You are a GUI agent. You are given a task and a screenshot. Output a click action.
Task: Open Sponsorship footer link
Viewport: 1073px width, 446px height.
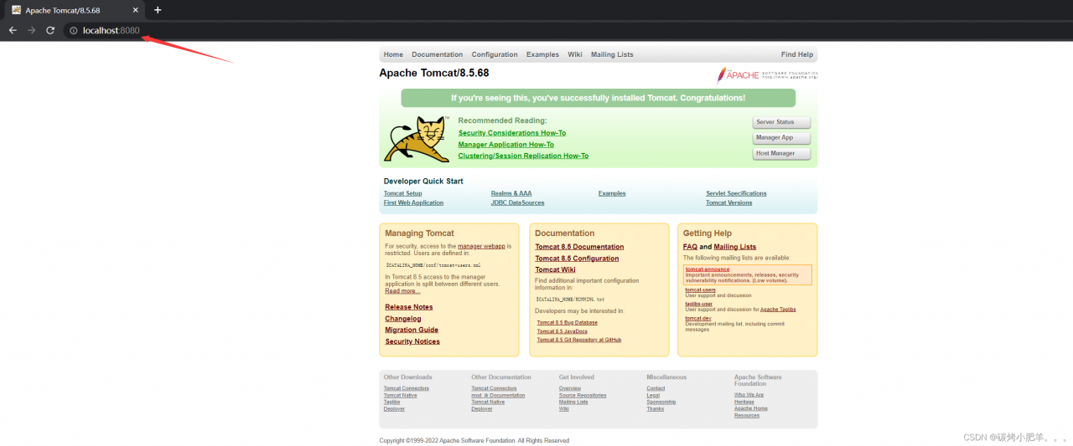point(661,402)
